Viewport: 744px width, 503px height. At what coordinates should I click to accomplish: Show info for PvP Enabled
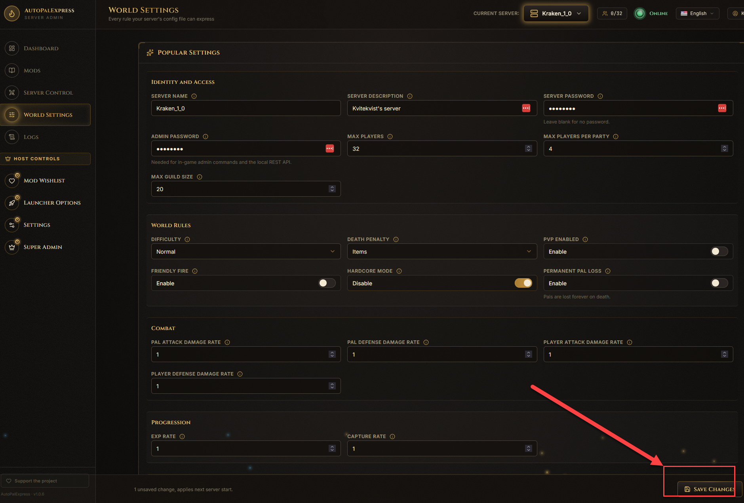click(x=585, y=239)
